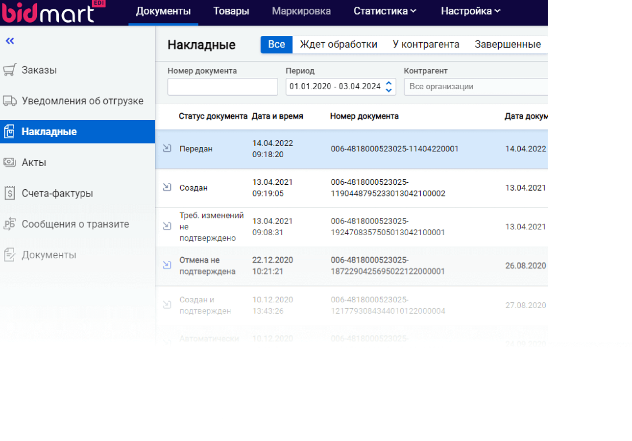Screen dimensions: 632x441
Task: Select document ending 13042100001
Action: [388, 226]
